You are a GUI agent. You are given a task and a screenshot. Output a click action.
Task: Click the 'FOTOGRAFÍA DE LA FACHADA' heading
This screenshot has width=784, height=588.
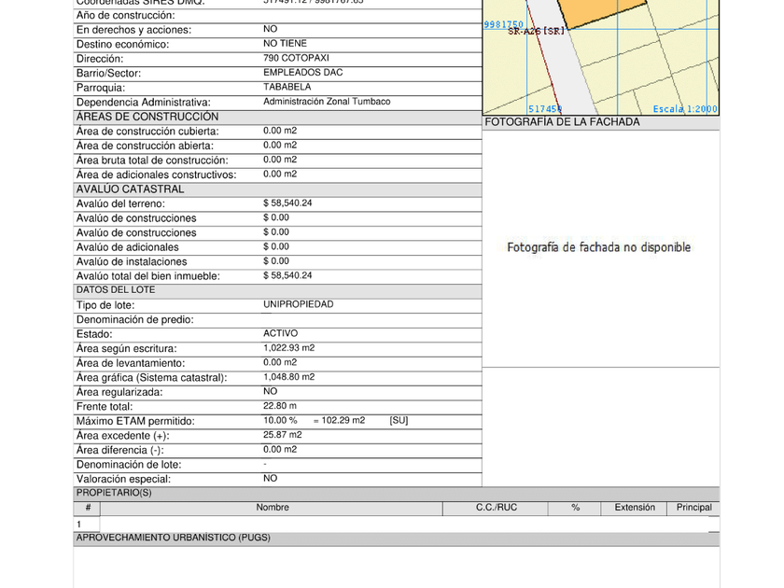pos(562,122)
